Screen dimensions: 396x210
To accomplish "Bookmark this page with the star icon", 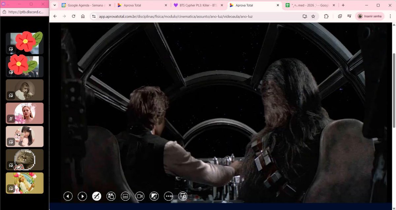I will pyautogui.click(x=313, y=16).
